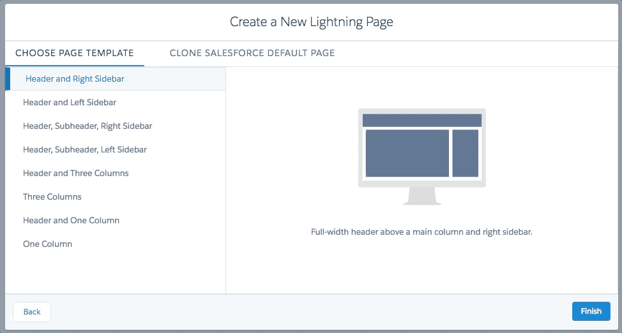Open the Clone Salesforce Default Page tab

(x=252, y=53)
